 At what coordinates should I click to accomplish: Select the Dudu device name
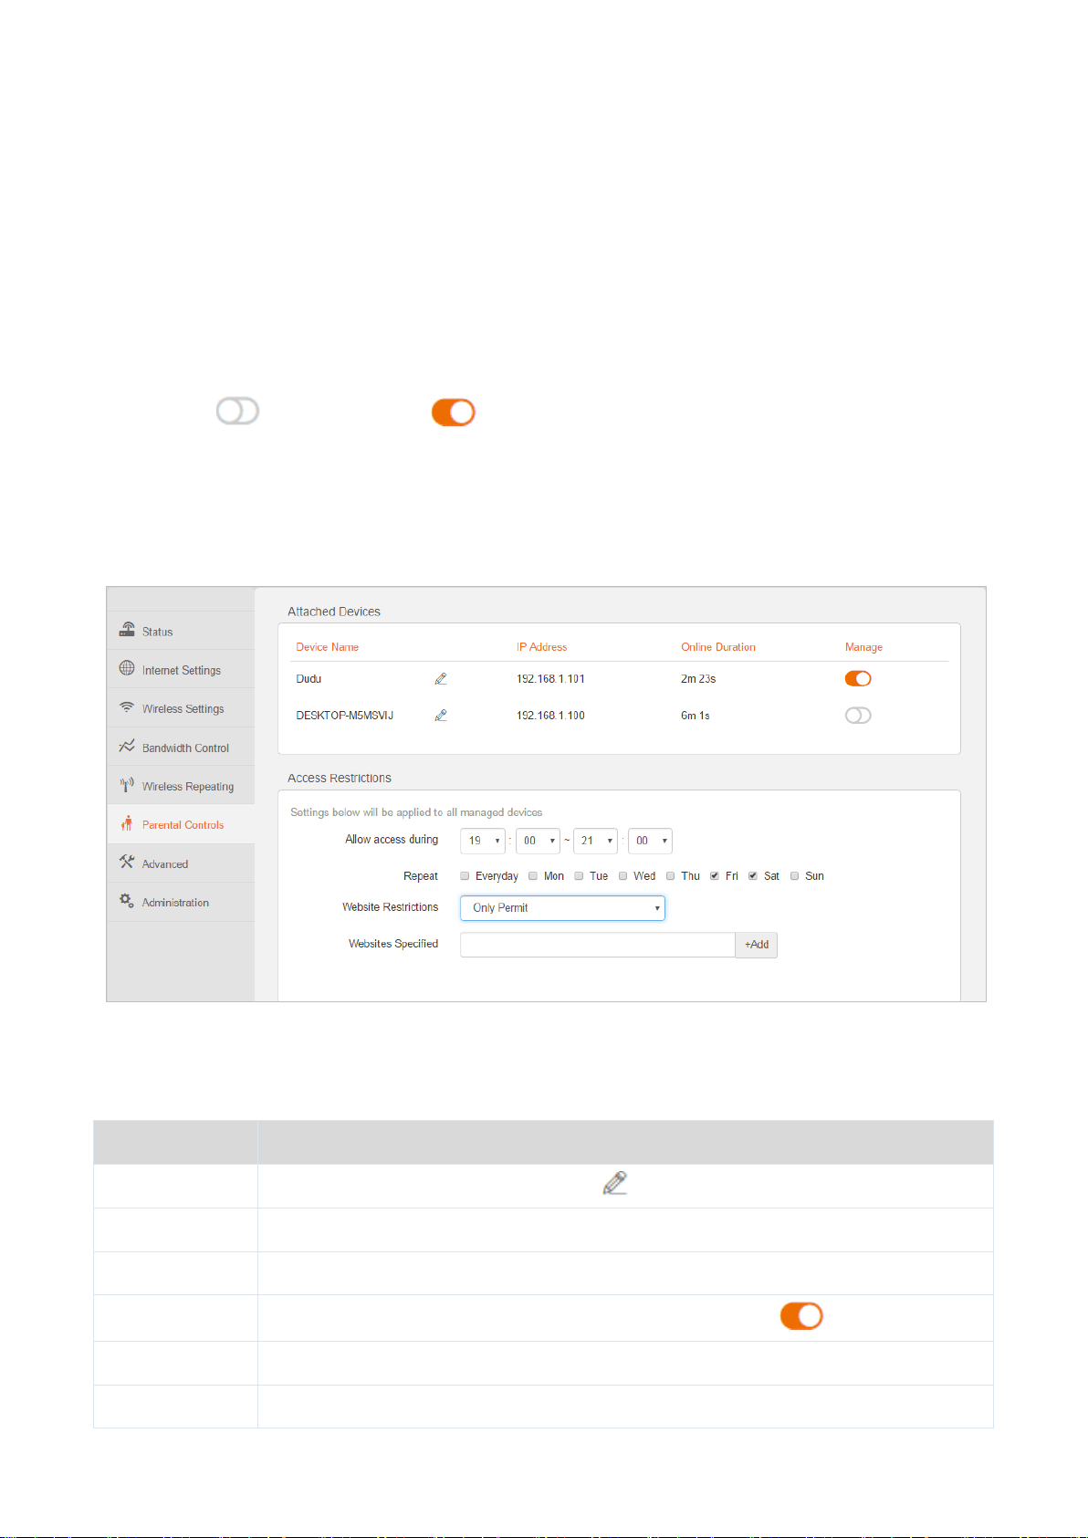tap(309, 679)
